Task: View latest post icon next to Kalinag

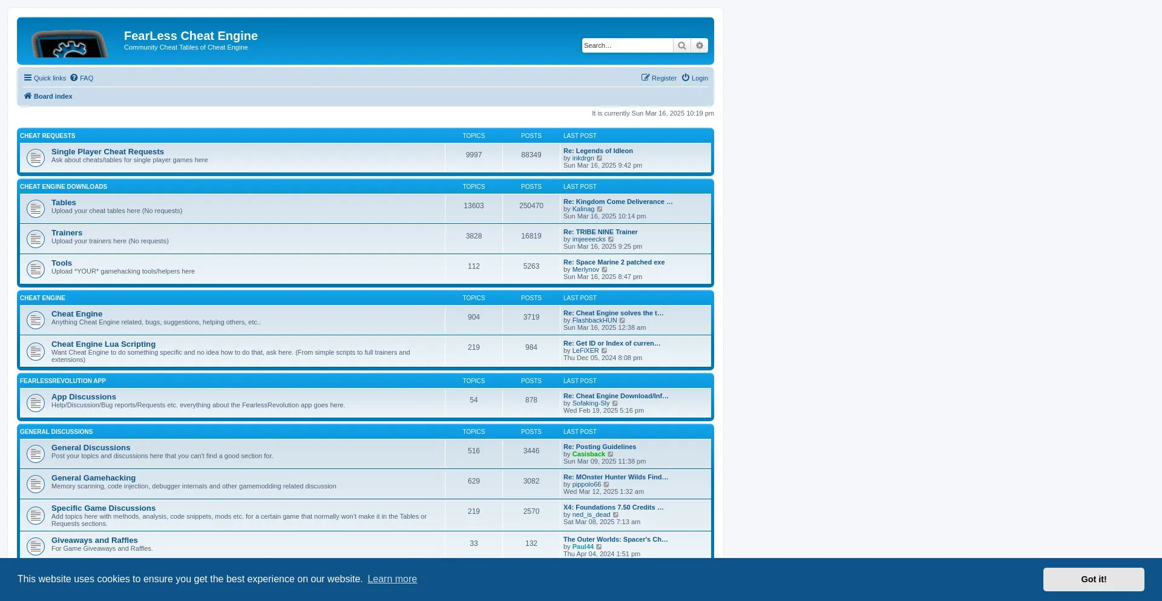Action: [x=600, y=209]
